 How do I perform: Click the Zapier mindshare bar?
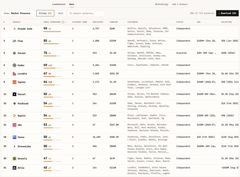[x=52, y=85]
